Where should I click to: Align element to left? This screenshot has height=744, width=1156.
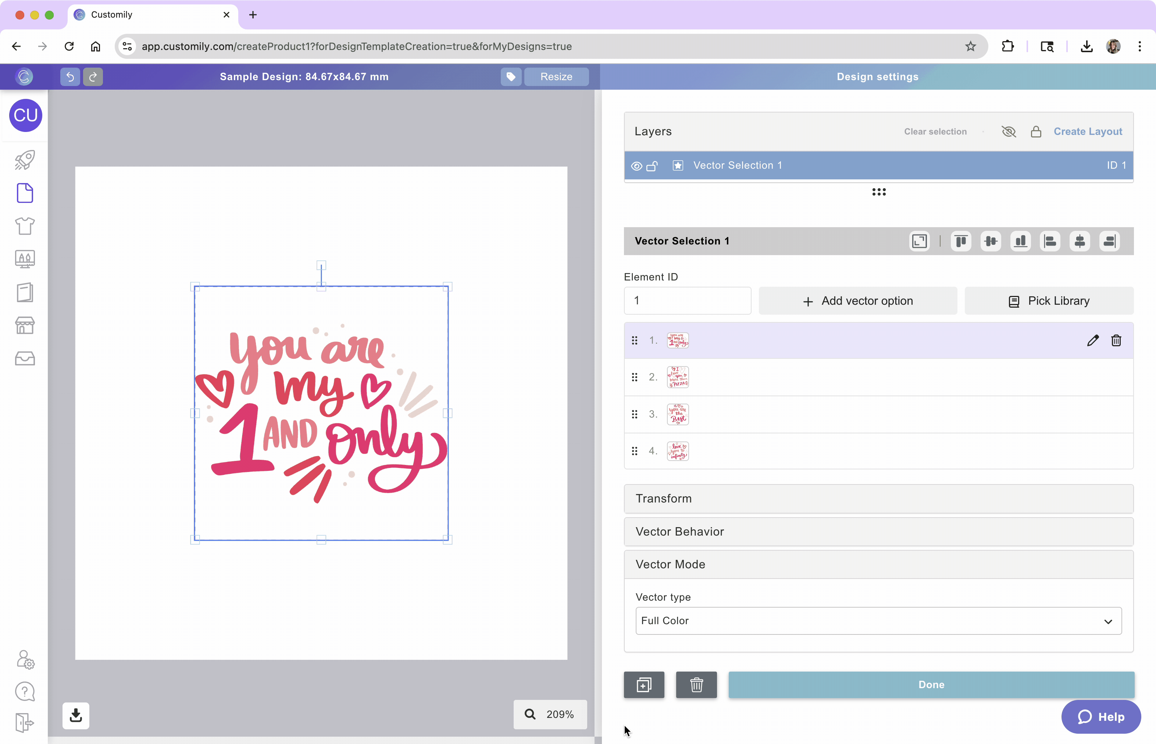coord(1050,241)
